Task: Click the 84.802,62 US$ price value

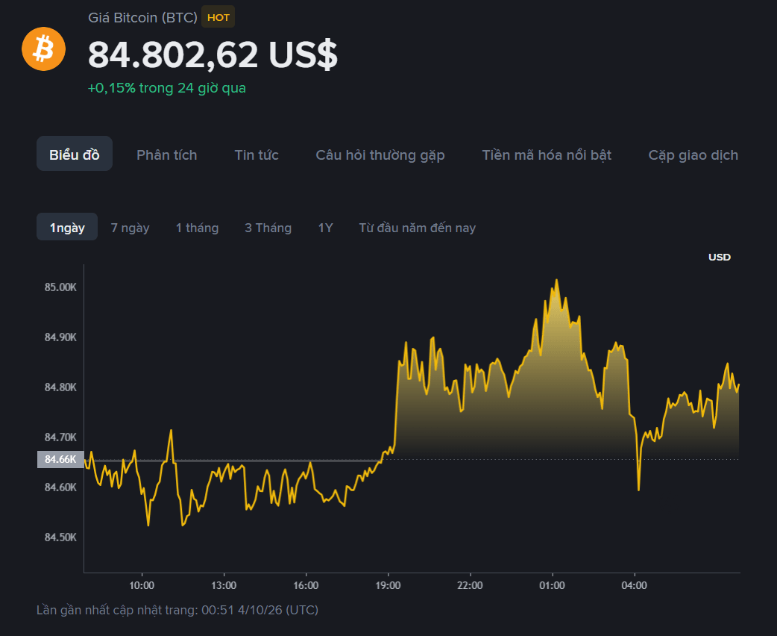Action: tap(213, 54)
